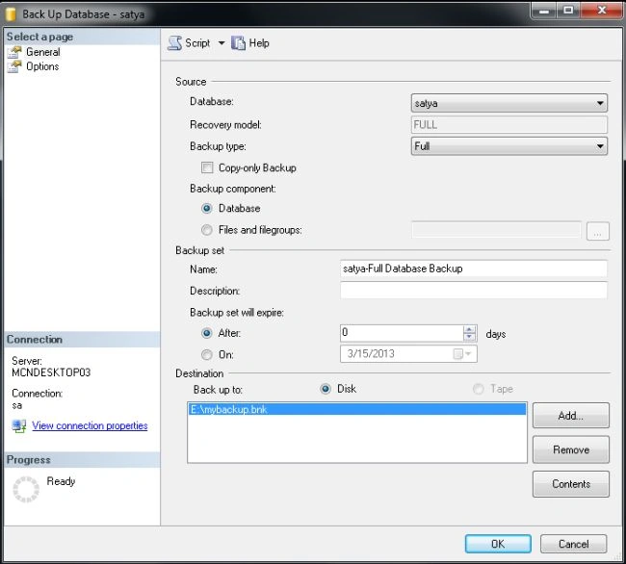Select E:\mybackup.bnk in destination list
626x564 pixels.
tap(357, 409)
